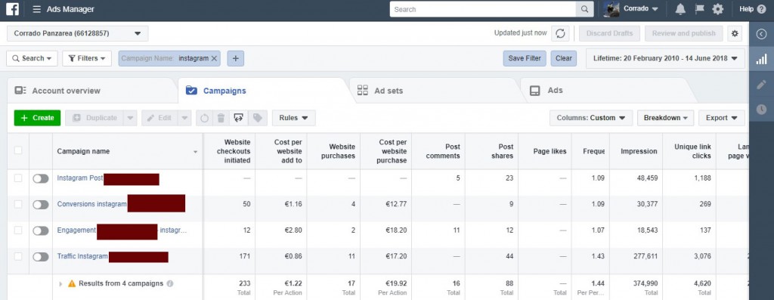
Task: Click the export/share toolbar icon next to trash
Action: pos(239,118)
